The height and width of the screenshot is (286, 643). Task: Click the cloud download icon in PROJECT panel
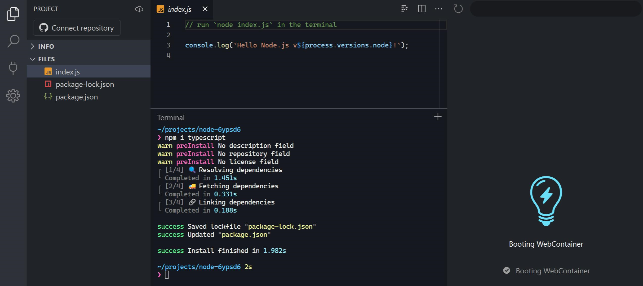click(x=139, y=9)
